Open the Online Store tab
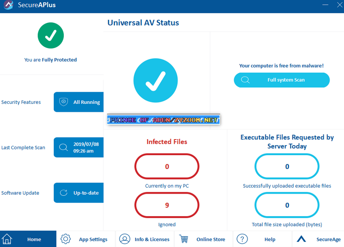This screenshot has width=344, height=247. click(x=204, y=239)
